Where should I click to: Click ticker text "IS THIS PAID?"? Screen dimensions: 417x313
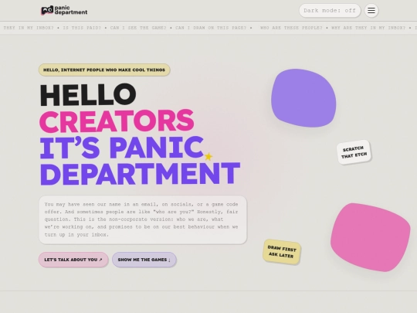click(x=82, y=28)
